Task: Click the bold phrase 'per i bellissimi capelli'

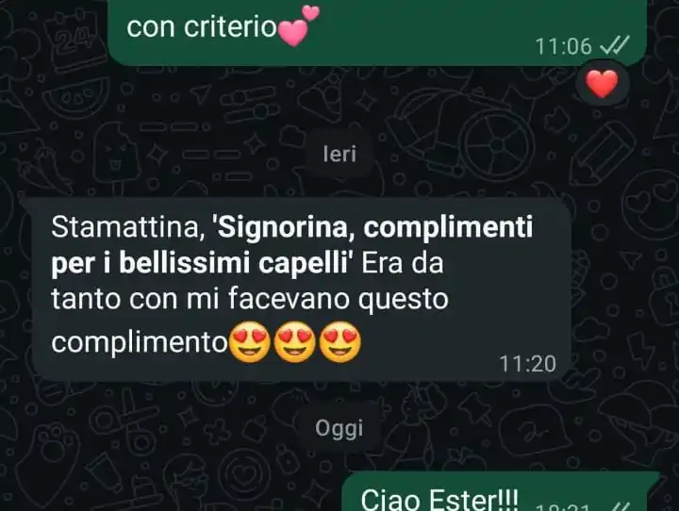Action: (200, 264)
